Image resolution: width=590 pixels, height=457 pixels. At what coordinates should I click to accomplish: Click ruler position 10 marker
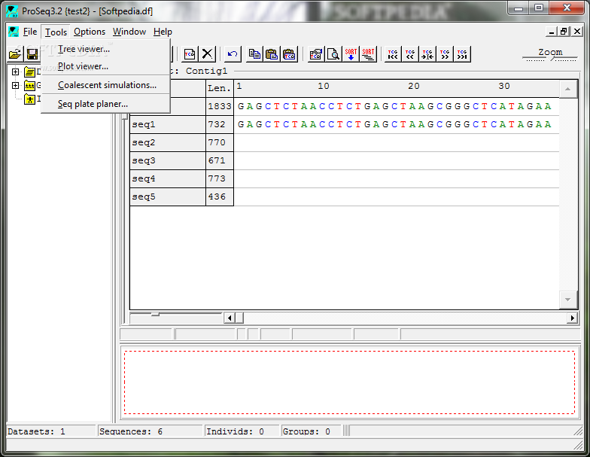click(x=324, y=86)
